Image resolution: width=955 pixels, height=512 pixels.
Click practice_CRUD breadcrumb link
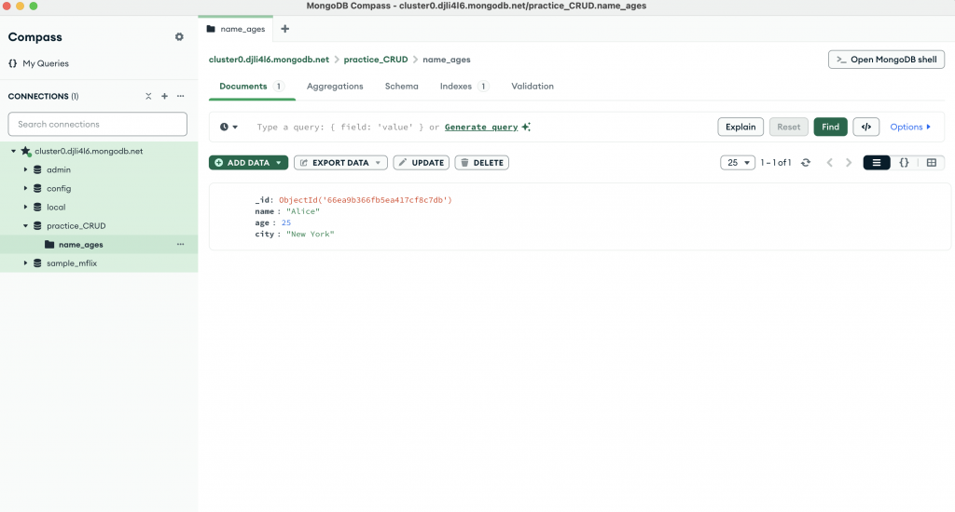376,59
